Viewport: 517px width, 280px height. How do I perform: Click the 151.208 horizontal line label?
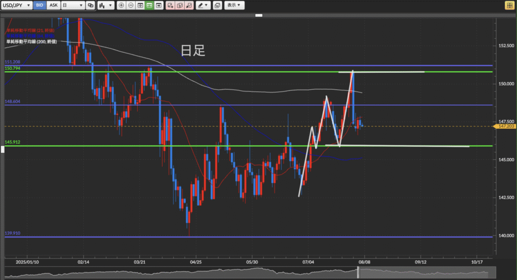[x=13, y=62]
